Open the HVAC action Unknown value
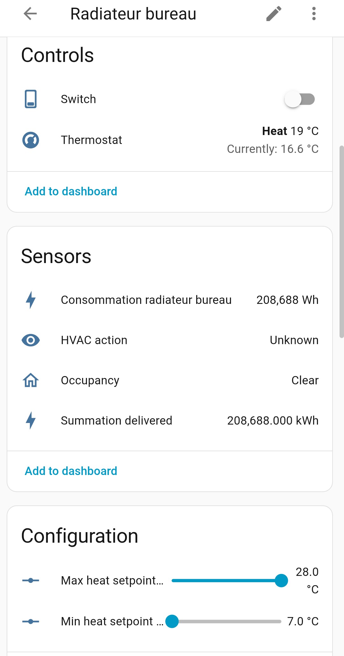Screen dimensions: 344x656 (x=294, y=340)
